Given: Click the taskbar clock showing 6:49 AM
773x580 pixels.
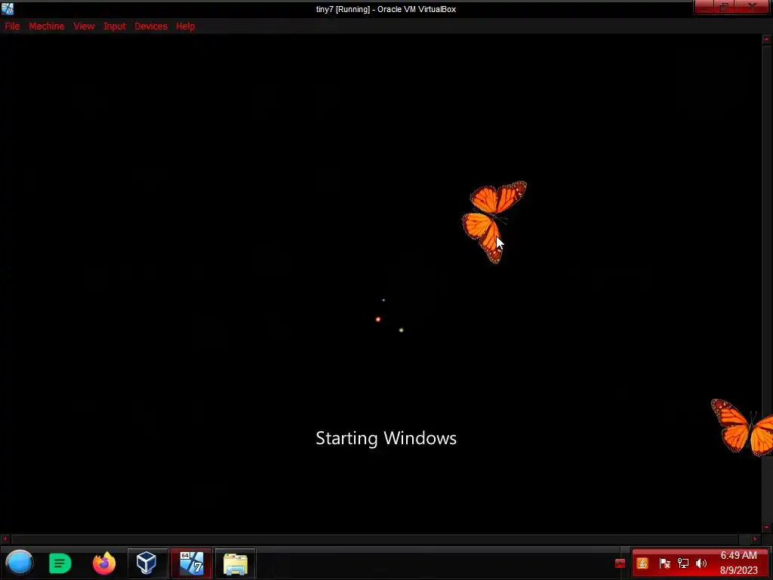Looking at the screenshot, I should [738, 563].
